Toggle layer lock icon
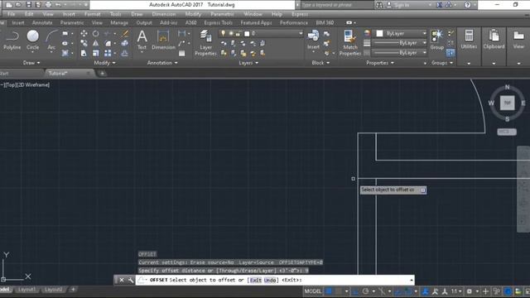 (238, 33)
